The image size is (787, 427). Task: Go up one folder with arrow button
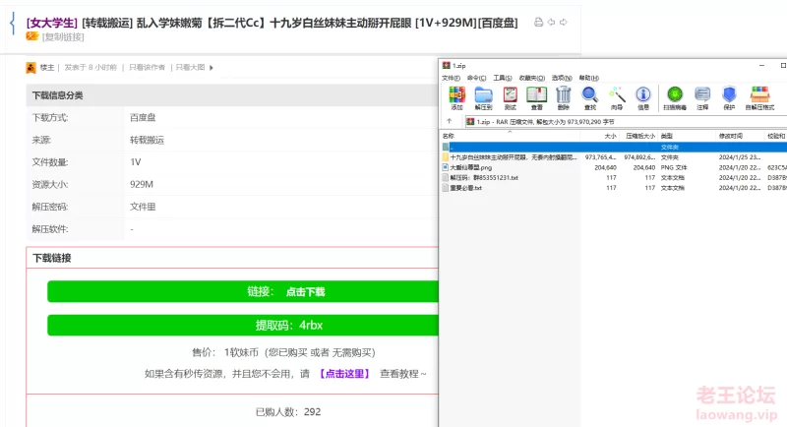[x=450, y=121]
